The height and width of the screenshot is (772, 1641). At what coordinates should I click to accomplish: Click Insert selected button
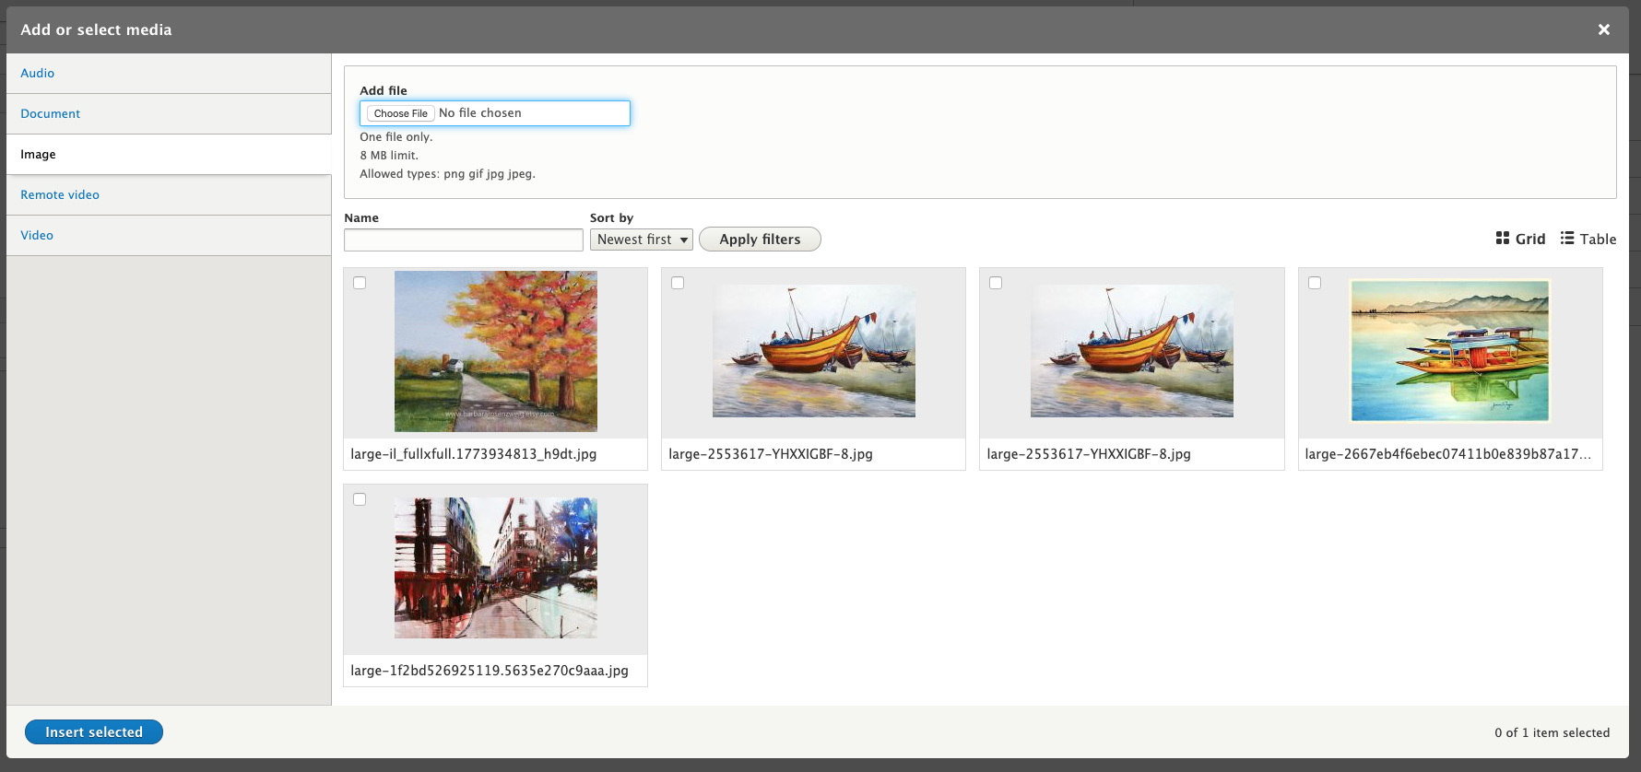coord(94,731)
